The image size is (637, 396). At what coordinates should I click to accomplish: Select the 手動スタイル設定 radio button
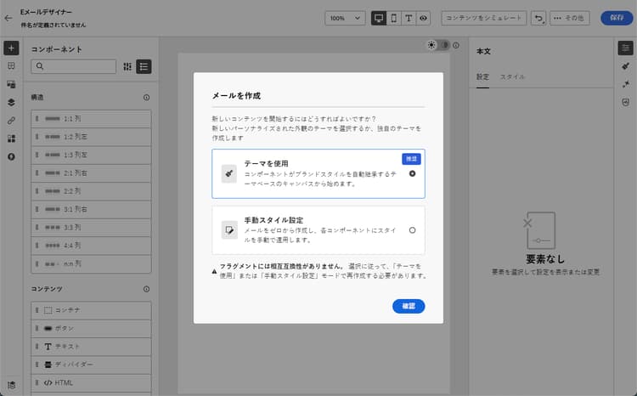click(412, 230)
